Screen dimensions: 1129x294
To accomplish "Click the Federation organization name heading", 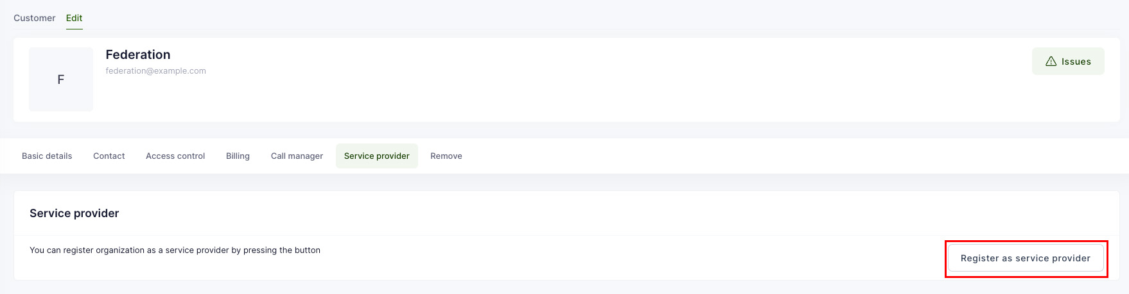I will tap(138, 54).
